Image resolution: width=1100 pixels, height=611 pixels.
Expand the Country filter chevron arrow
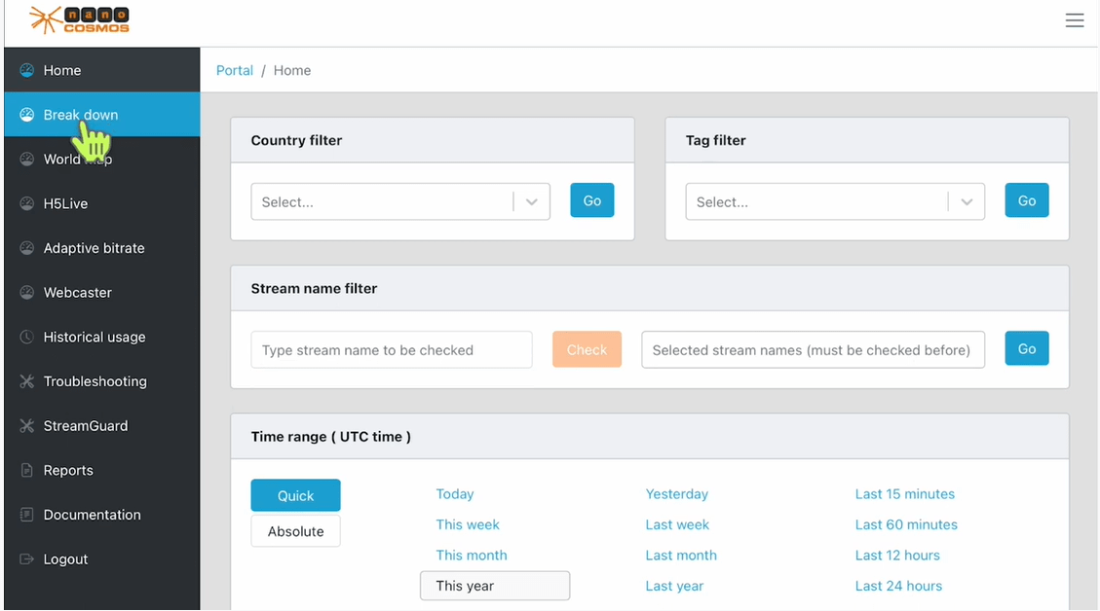click(x=531, y=200)
